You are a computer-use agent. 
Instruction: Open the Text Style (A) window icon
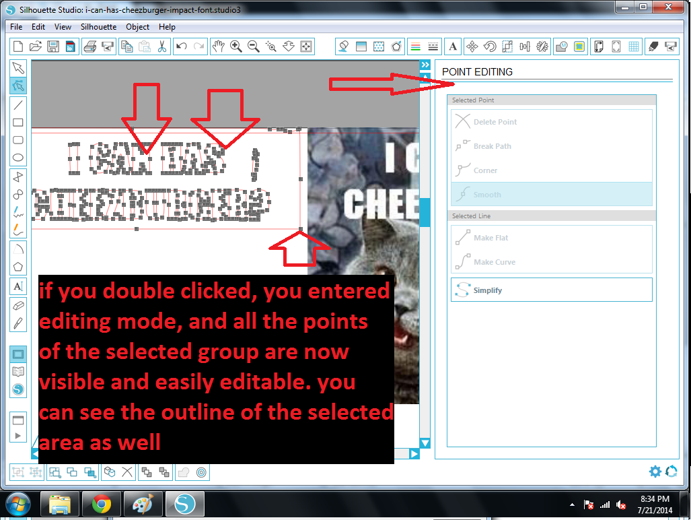453,46
